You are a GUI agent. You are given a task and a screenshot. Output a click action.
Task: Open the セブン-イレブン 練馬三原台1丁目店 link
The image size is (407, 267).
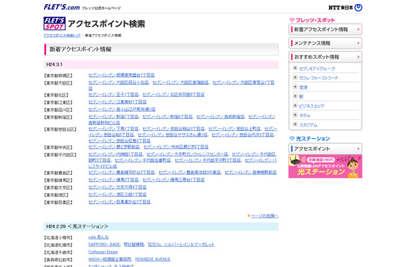point(173,180)
